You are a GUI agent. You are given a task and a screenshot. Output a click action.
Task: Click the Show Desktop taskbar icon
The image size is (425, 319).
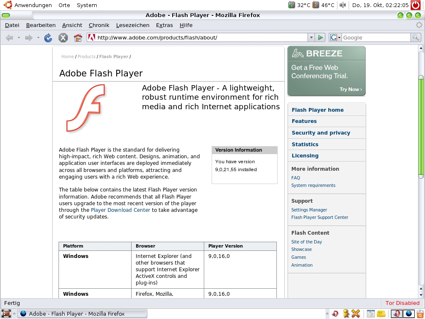pyautogui.click(x=6, y=314)
